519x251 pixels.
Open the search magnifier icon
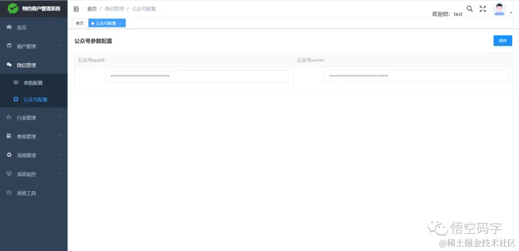(x=470, y=9)
